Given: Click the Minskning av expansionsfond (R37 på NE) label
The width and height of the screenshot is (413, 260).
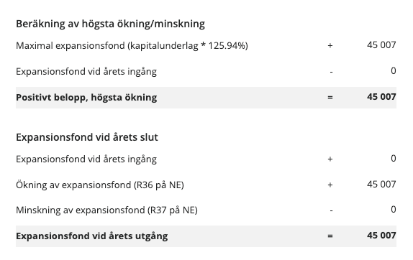Looking at the screenshot, I should tap(106, 210).
